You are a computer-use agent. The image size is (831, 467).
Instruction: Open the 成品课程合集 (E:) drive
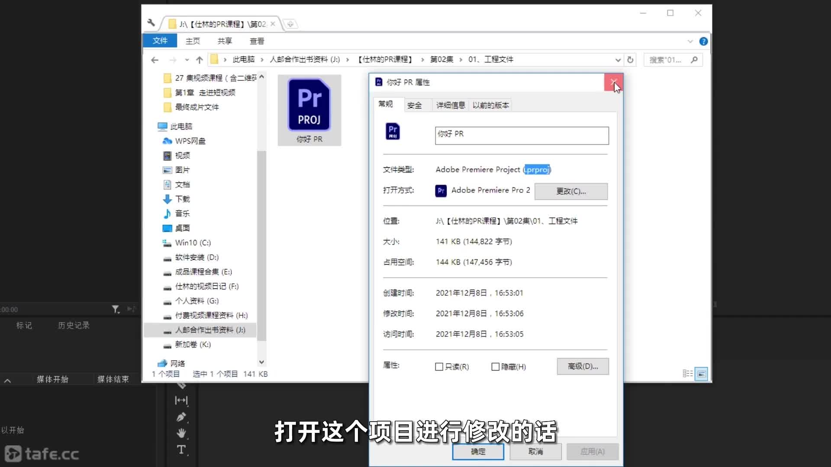197,272
